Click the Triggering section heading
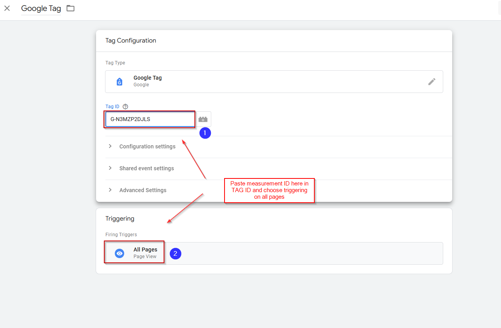The height and width of the screenshot is (328, 501). tap(120, 219)
